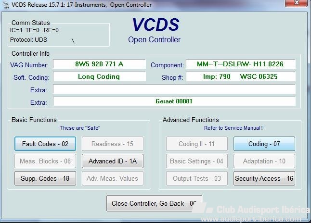Image resolution: width=311 pixels, height=223 pixels.
Task: Click Adv. Meas. Values button
Action: pyautogui.click(x=113, y=178)
